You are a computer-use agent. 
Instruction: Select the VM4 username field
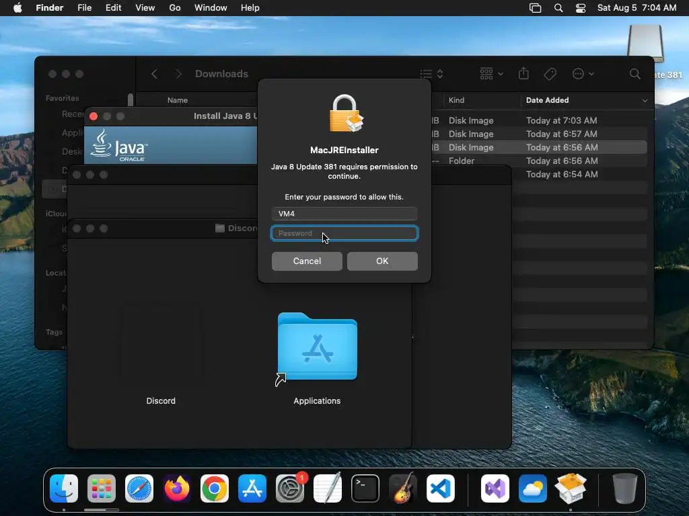(x=344, y=214)
